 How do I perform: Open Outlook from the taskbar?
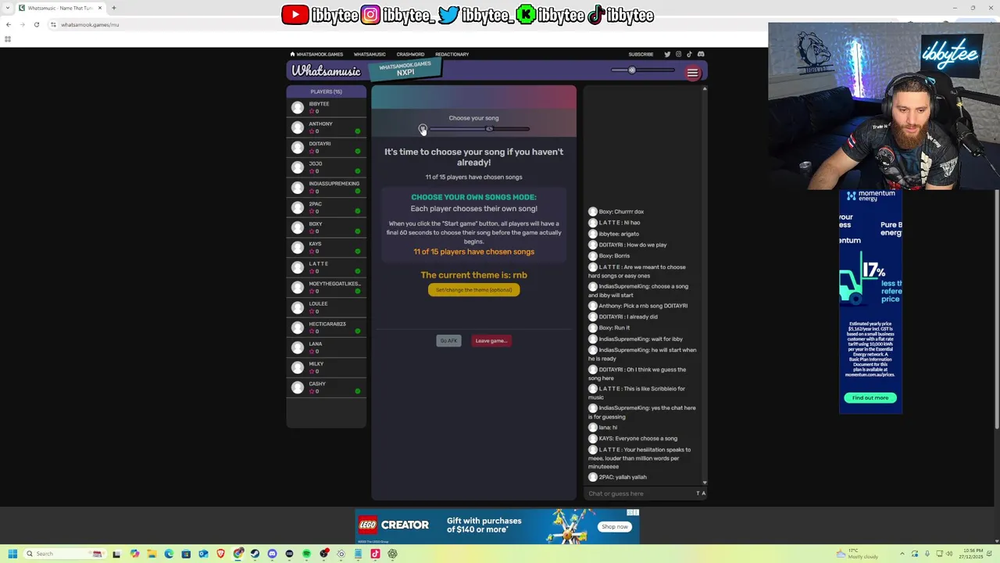[203, 554]
